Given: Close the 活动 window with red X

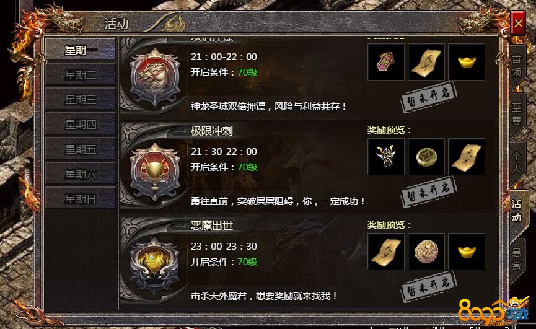Looking at the screenshot, I should click(518, 23).
